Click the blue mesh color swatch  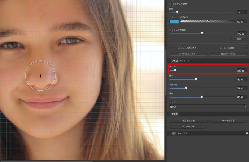pyautogui.click(x=174, y=22)
